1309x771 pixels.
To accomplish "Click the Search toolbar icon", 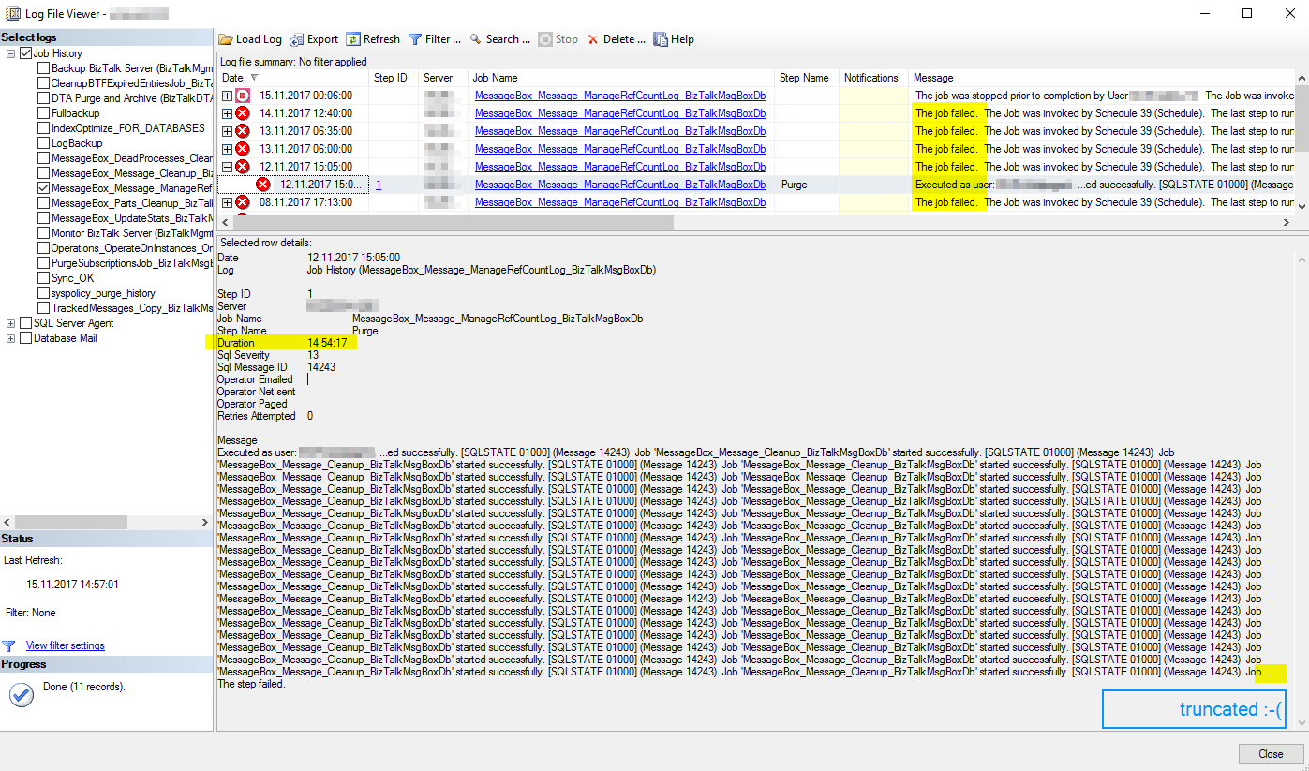I will point(476,38).
